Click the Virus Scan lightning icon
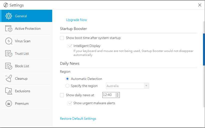This screenshot has width=205, height=128. point(9,41)
